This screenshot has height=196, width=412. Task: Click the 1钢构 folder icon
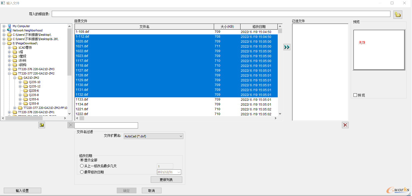tap(15, 65)
